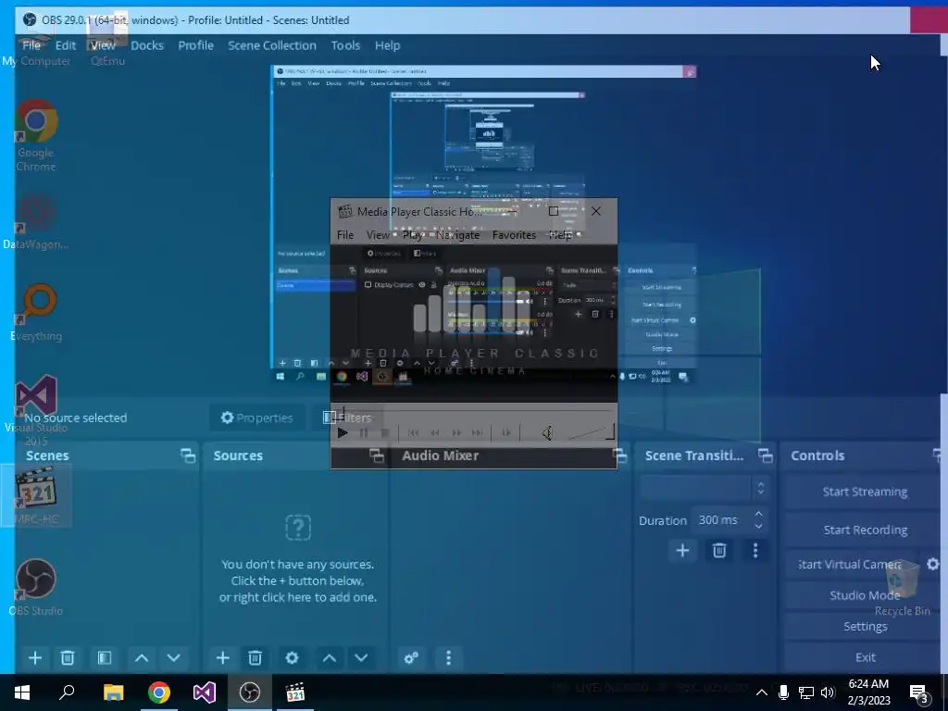This screenshot has width=948, height=711.
Task: Open the Windows Start menu
Action: point(22,692)
